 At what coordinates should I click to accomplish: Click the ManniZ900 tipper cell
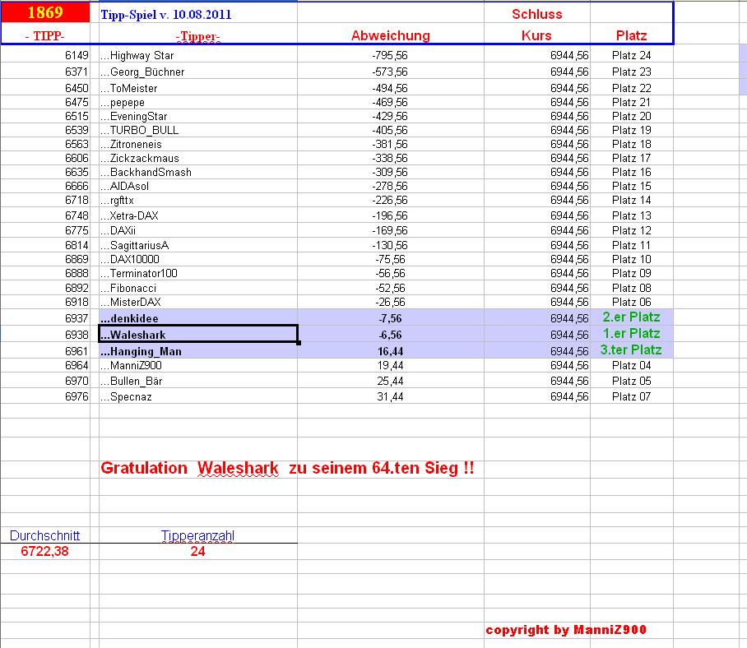tap(197, 365)
